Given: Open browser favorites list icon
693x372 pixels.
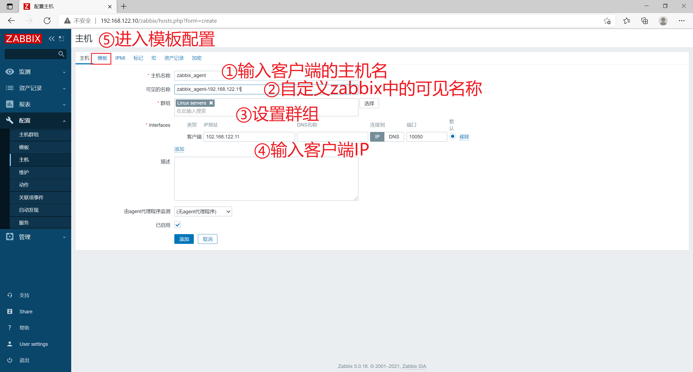Looking at the screenshot, I should (626, 21).
